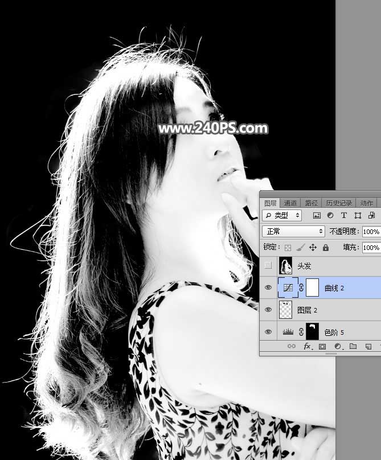Image resolution: width=381 pixels, height=460 pixels.
Task: Create a new group folder
Action: 353,346
